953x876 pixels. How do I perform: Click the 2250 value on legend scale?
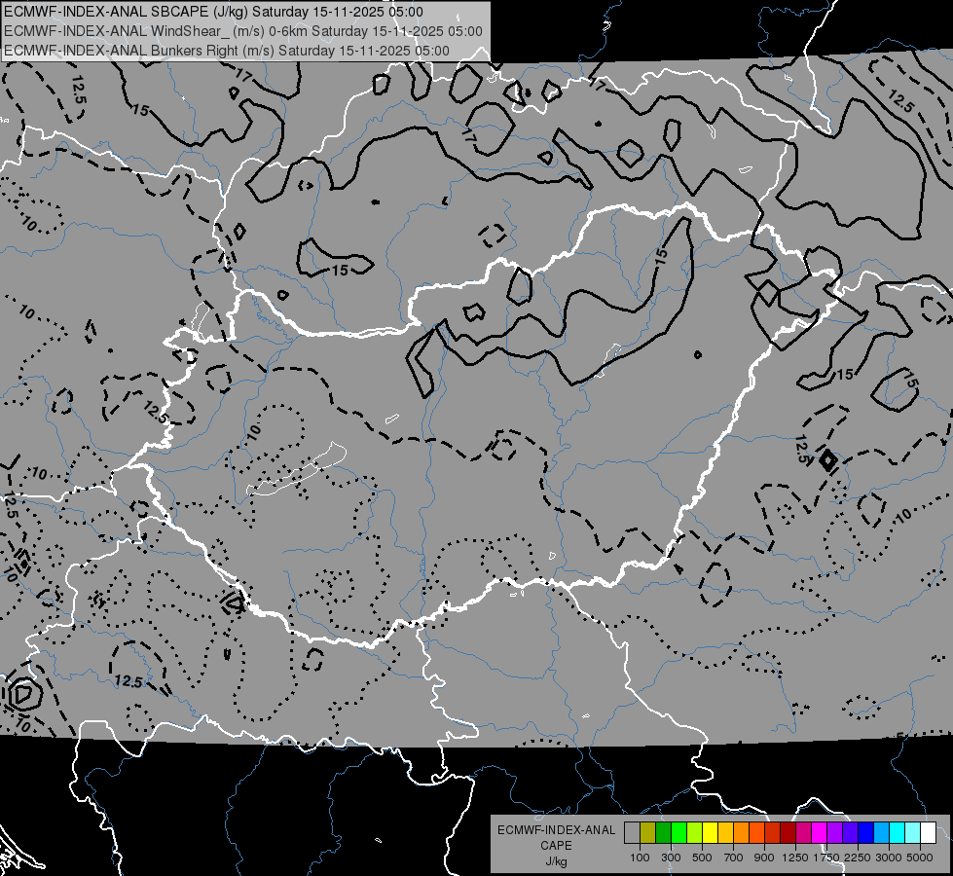pyautogui.click(x=859, y=858)
